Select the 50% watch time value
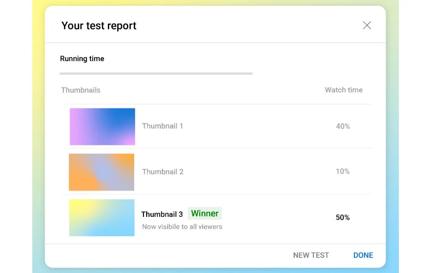The image size is (429, 273). click(x=342, y=217)
